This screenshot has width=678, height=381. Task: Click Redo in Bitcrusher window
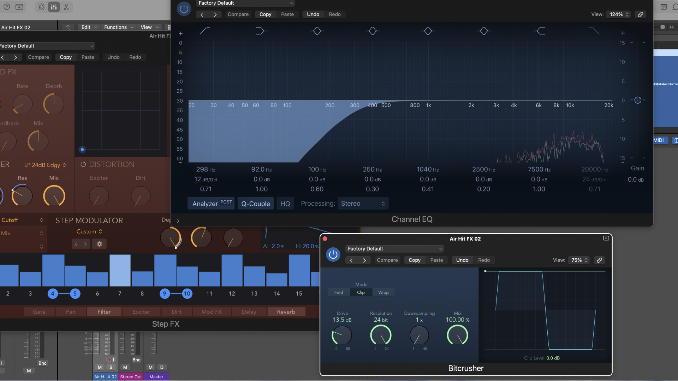(484, 260)
